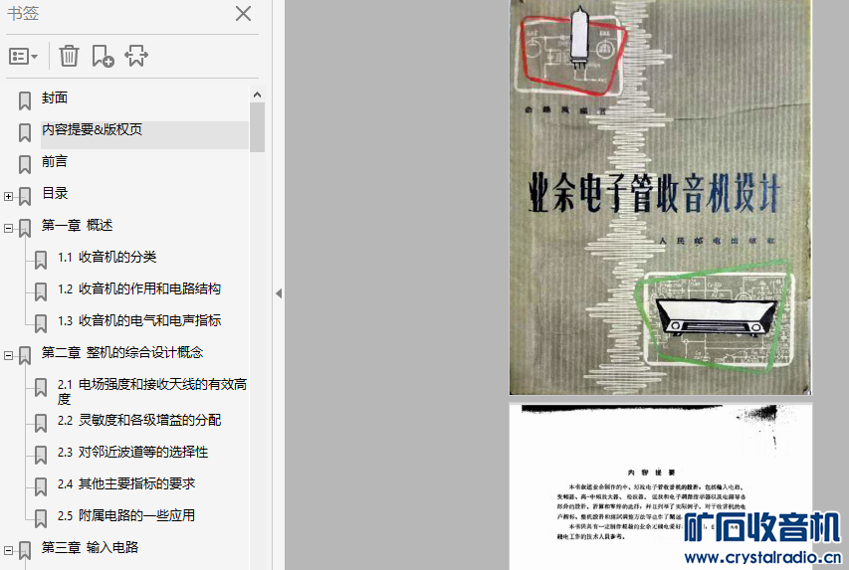Click bookmark icon beside 第一章 概述
Image resolution: width=849 pixels, height=570 pixels.
point(25,228)
